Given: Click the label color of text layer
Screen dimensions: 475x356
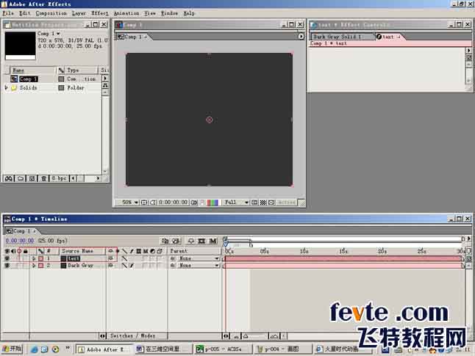Looking at the screenshot, I should click(41, 258).
